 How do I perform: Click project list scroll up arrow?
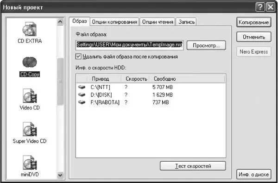click(x=60, y=22)
